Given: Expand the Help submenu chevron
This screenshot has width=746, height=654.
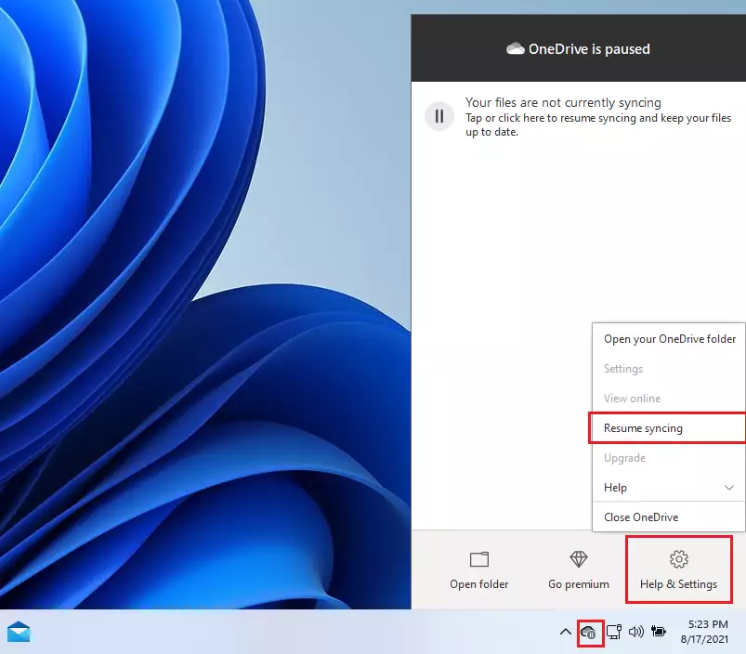Looking at the screenshot, I should pos(729,488).
